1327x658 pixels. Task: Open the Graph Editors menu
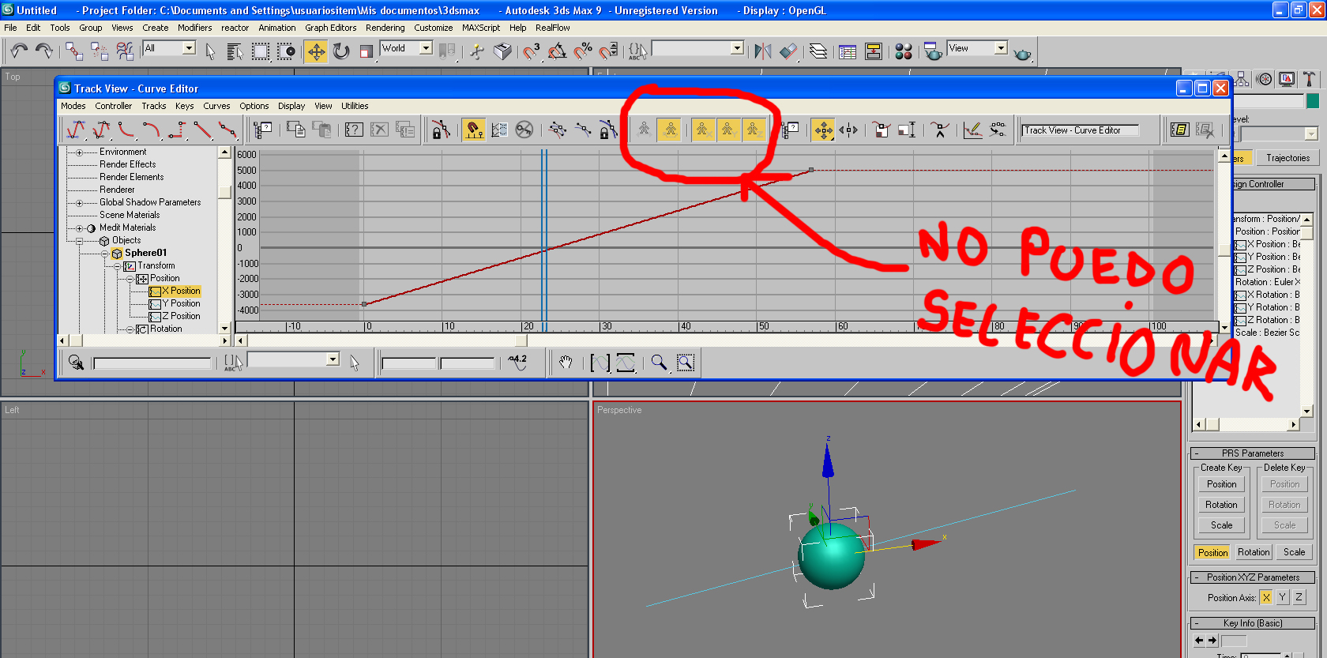point(331,28)
